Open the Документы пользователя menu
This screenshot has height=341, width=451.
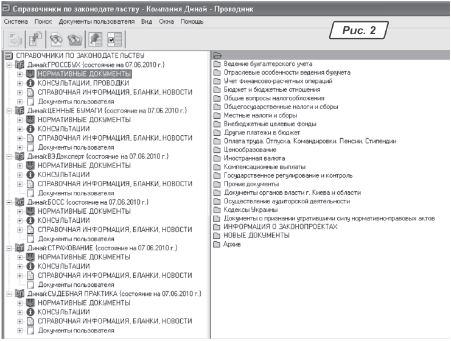96,21
